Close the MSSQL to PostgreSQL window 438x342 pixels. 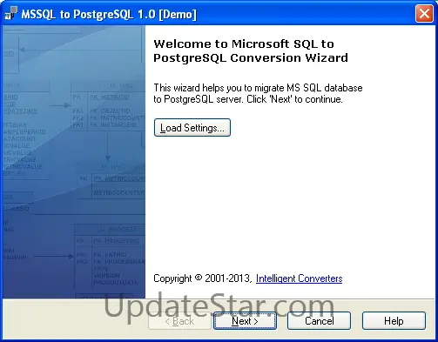coord(424,13)
